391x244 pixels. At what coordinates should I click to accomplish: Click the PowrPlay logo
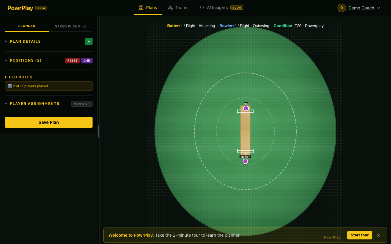[x=20, y=8]
